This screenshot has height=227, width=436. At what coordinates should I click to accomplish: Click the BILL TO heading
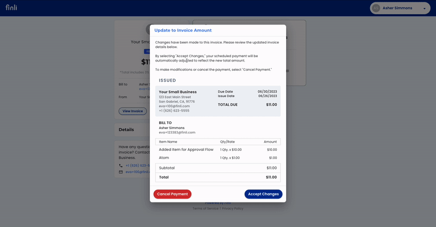coord(165,122)
